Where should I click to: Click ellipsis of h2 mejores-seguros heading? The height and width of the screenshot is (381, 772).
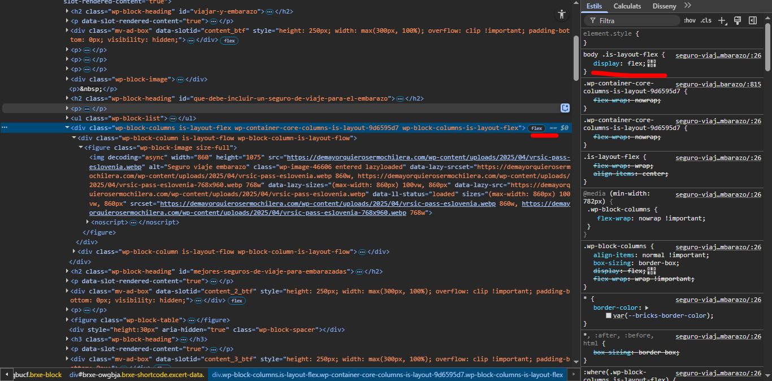(359, 272)
